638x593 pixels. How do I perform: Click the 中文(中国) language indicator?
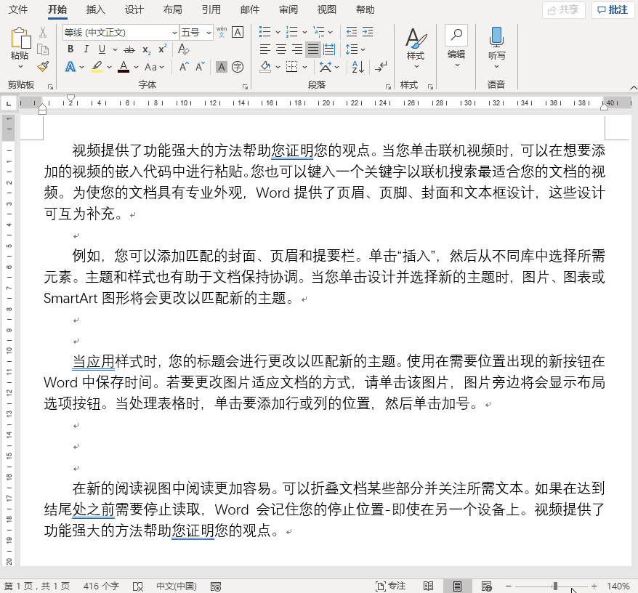177,586
